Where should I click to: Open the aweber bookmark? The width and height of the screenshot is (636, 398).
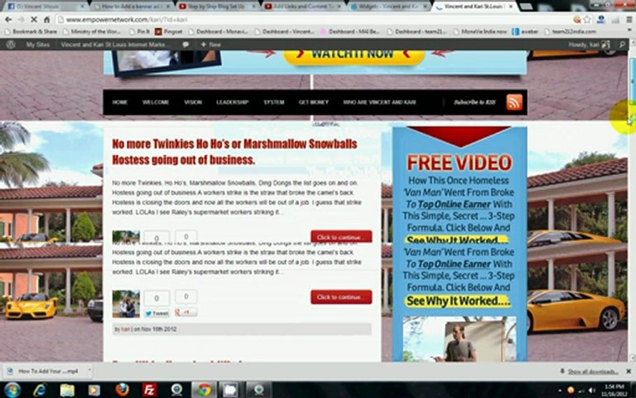525,32
